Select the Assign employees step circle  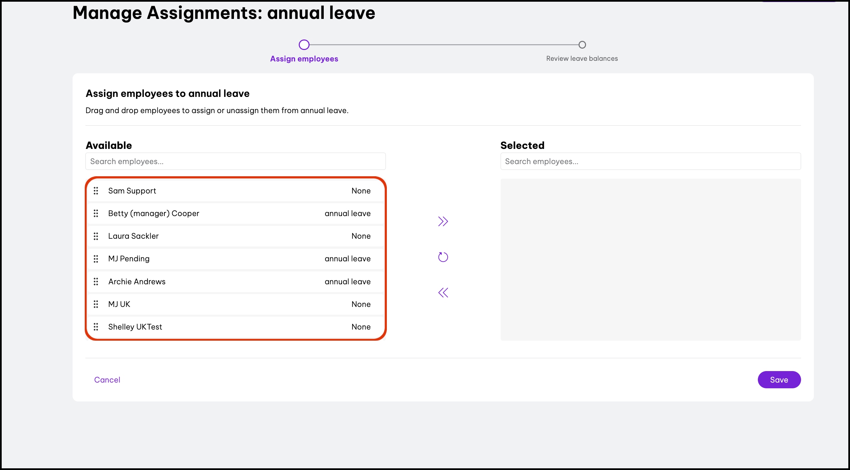pyautogui.click(x=304, y=45)
